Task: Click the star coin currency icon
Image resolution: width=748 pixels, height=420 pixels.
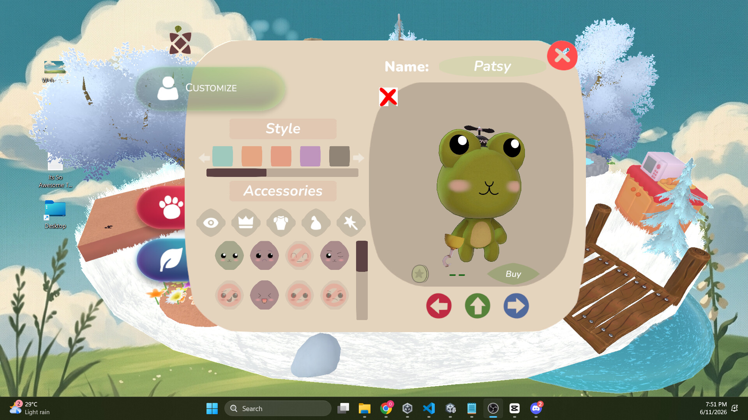Action: 420,274
